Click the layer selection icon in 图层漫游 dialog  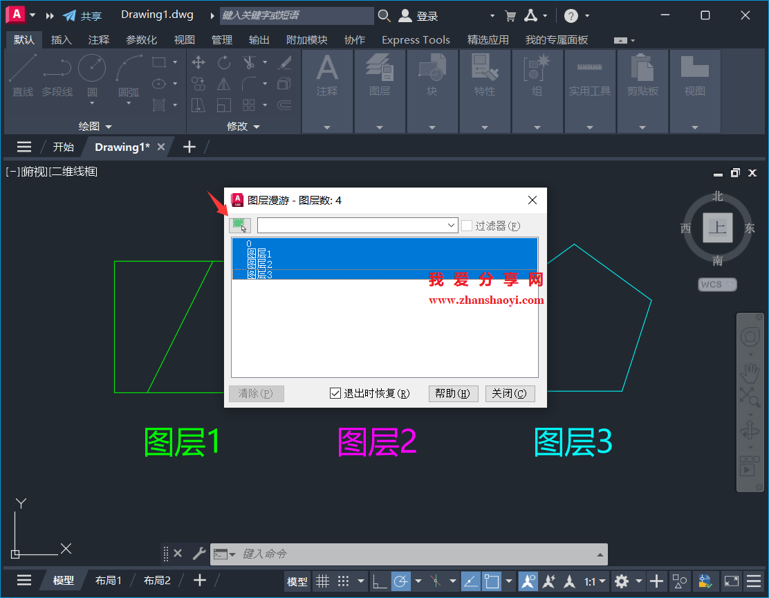pos(239,225)
